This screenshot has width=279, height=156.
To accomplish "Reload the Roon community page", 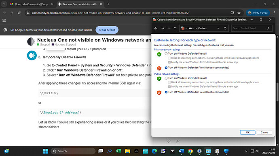I will coord(19,13).
